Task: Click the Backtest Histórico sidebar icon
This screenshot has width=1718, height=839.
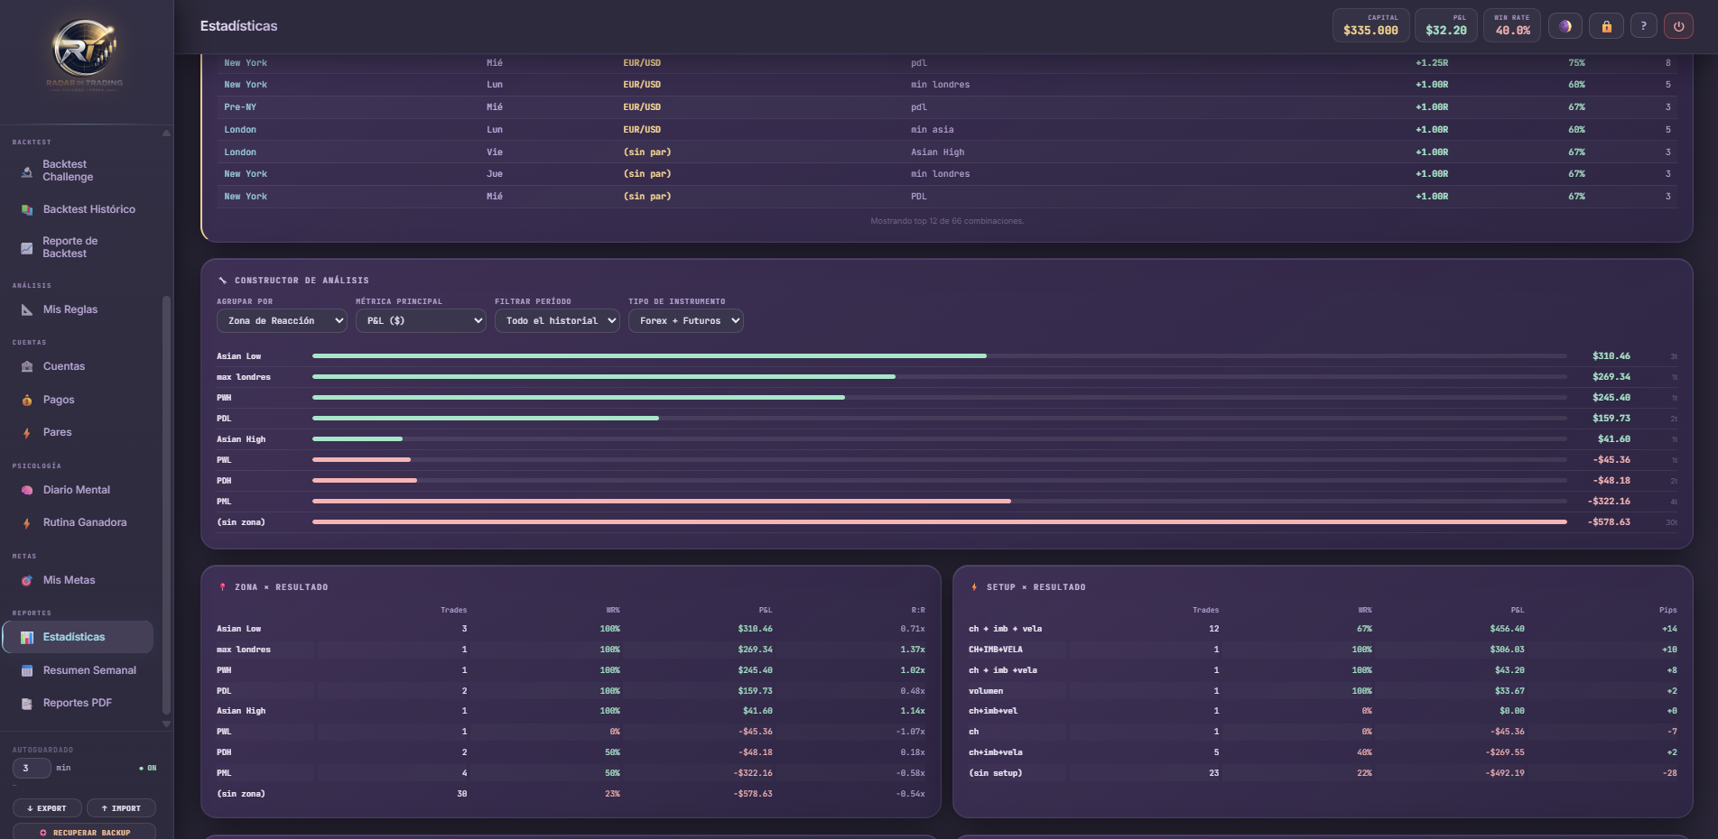Action: [x=27, y=209]
